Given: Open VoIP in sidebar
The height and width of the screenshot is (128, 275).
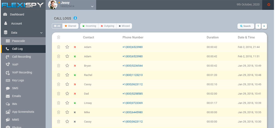Looking at the screenshot, I should point(23,65).
